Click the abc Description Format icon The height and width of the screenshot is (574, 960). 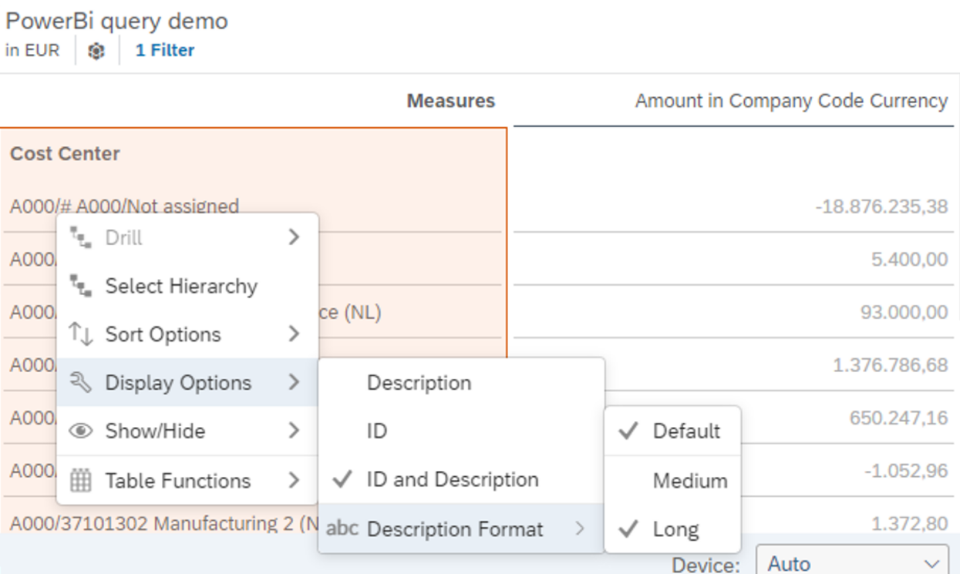[x=342, y=529]
